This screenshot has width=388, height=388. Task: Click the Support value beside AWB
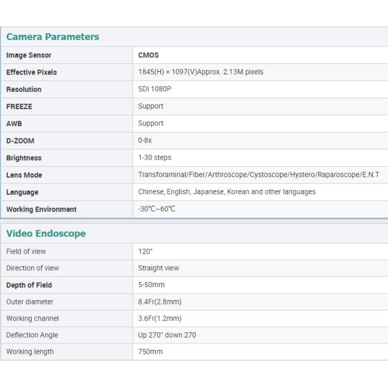pos(151,124)
